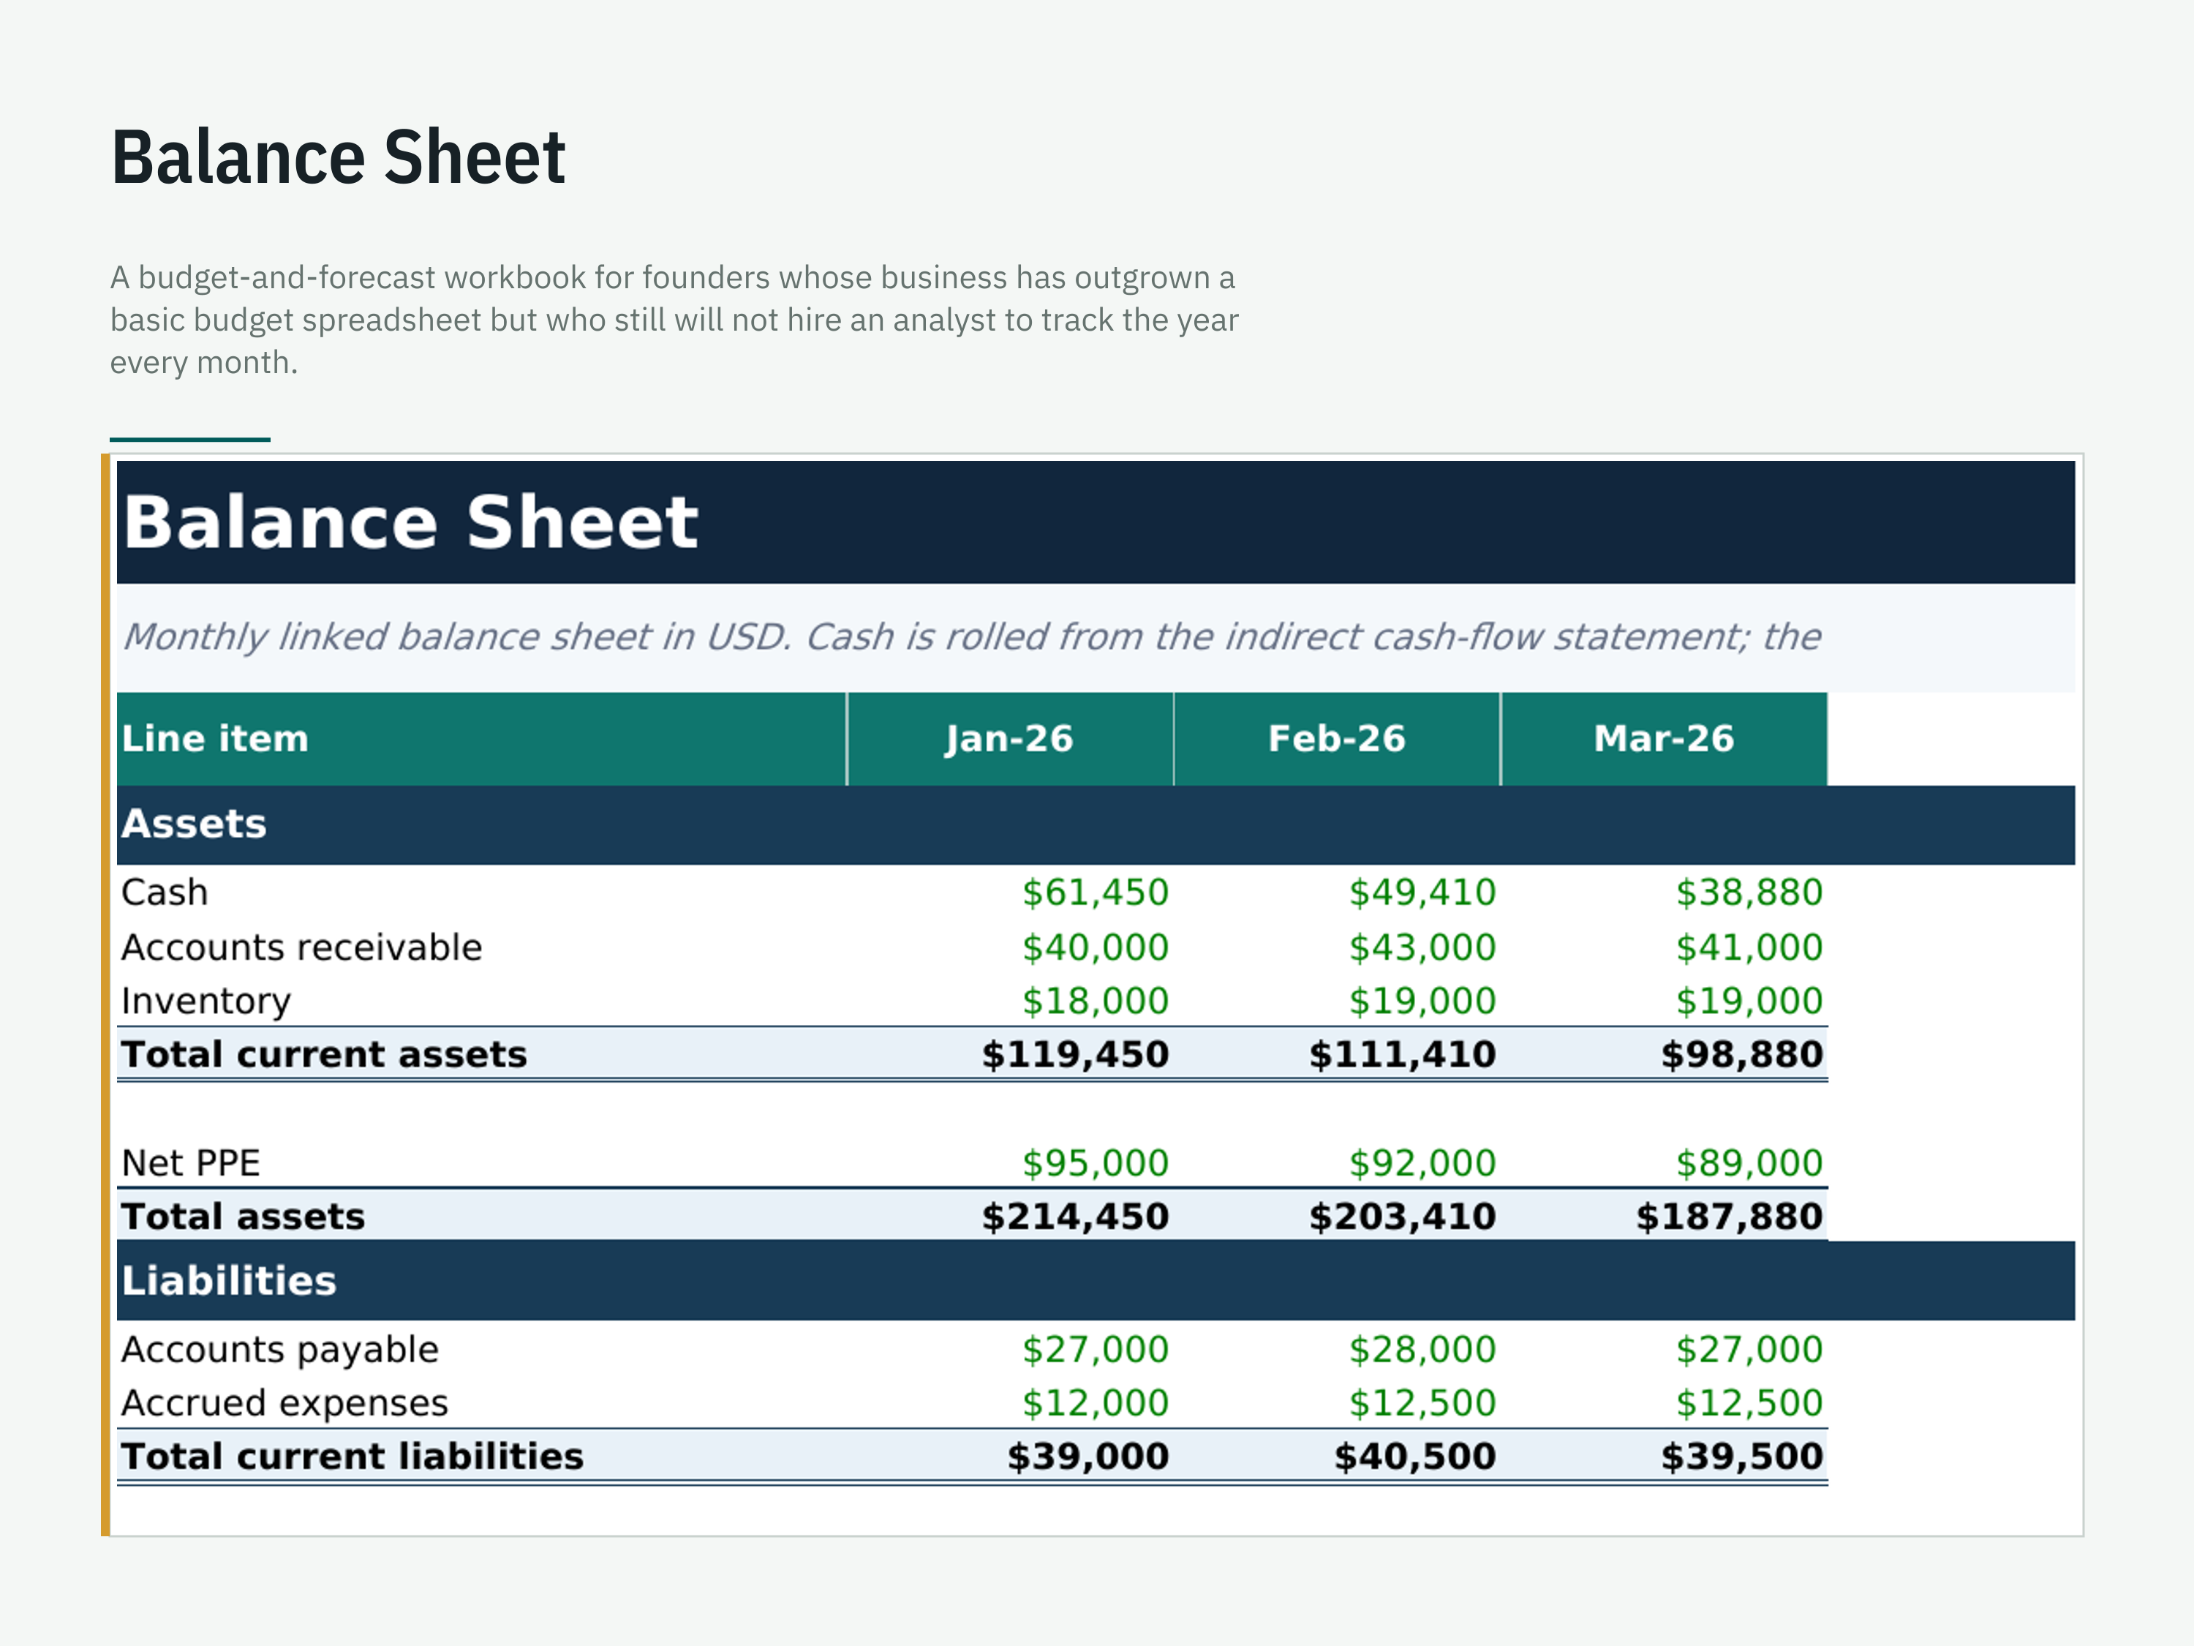This screenshot has height=1646, width=2194.
Task: Select total current liabilities $39,000
Action: click(1088, 1457)
